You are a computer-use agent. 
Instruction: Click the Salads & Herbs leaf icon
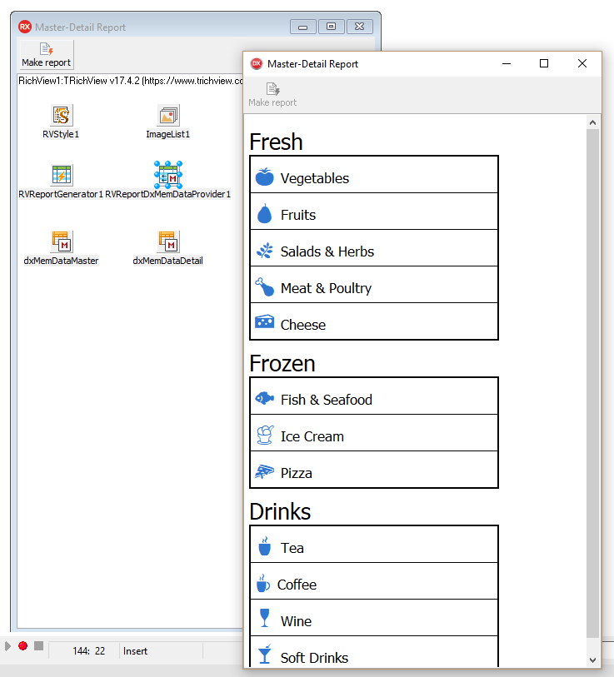click(264, 250)
